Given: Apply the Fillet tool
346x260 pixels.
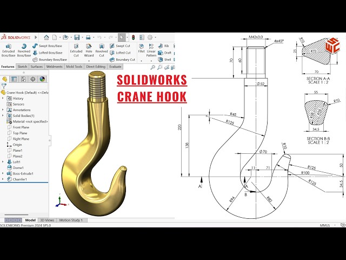Looking at the screenshot, I should tap(141, 49).
